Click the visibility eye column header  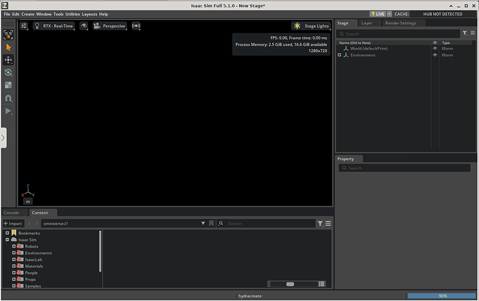click(x=435, y=43)
